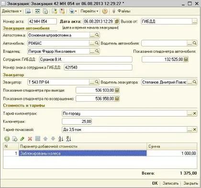This screenshot has height=188, width=201.
Task: Open Автомобиль selection ellipsis button
Action: tap(92, 43)
